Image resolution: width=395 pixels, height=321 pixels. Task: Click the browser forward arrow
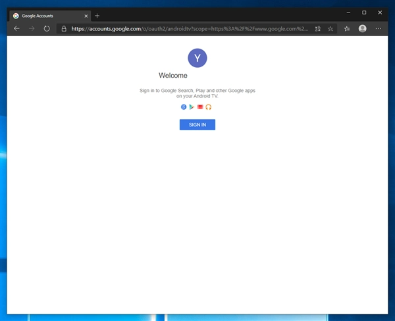click(x=32, y=29)
